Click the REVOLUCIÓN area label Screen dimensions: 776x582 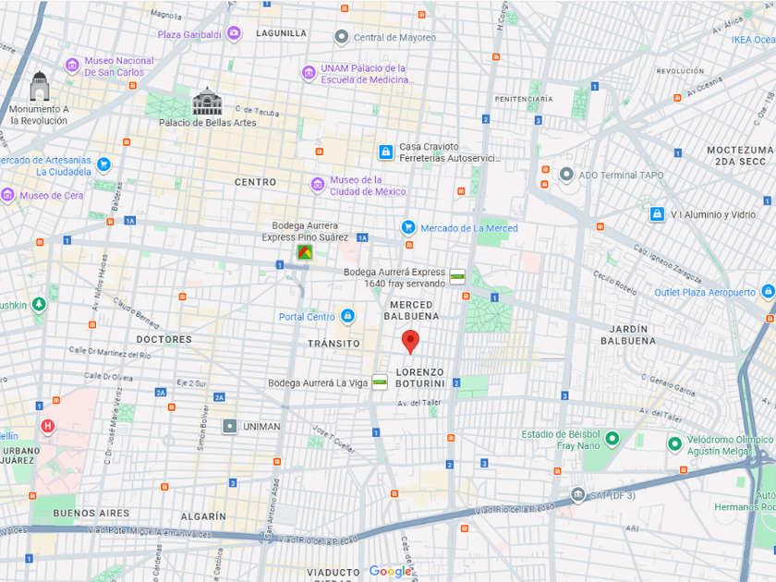(x=680, y=71)
